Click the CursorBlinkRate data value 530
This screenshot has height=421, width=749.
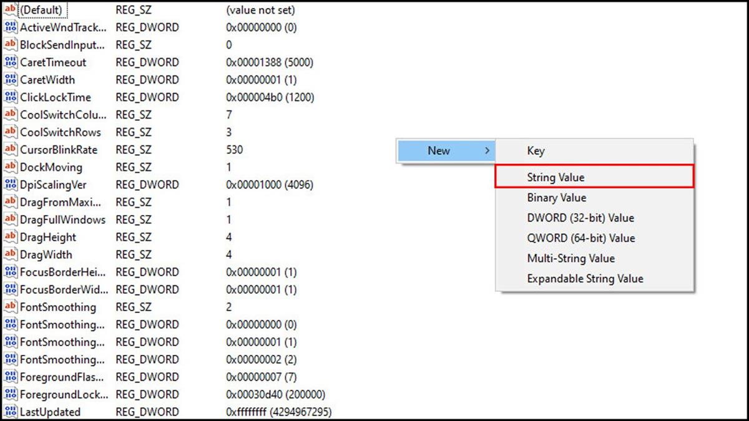point(235,150)
